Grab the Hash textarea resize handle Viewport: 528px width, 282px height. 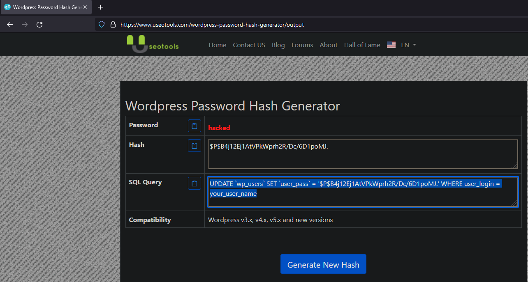click(x=514, y=165)
